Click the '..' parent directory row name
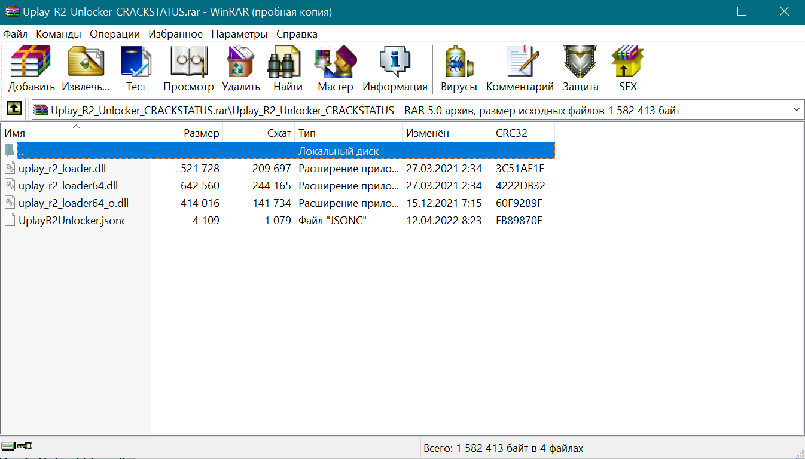Viewport: 805px width, 459px height. (x=21, y=152)
